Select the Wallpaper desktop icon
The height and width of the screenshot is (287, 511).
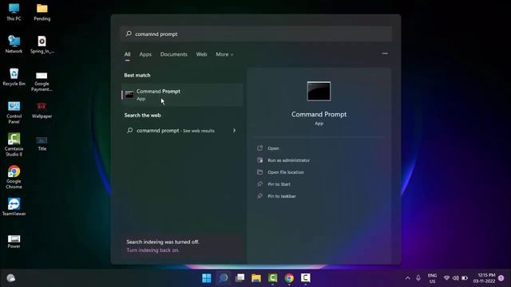[42, 110]
